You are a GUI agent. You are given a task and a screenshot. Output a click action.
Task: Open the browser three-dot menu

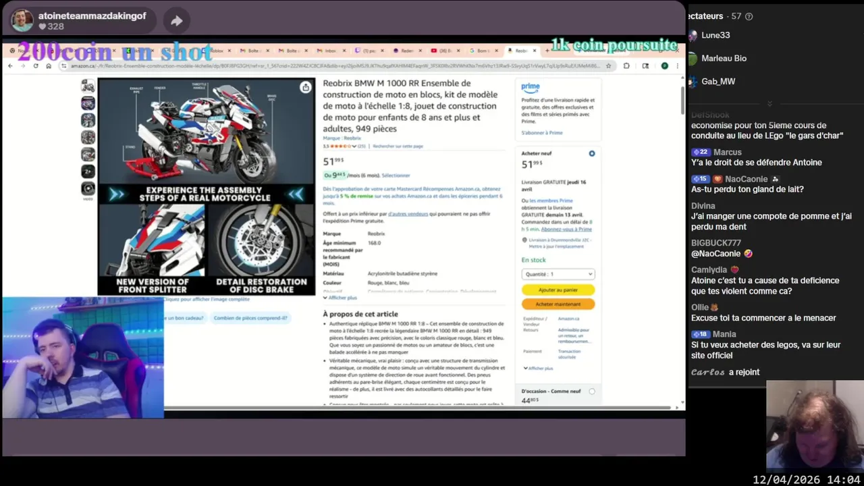[x=677, y=65]
